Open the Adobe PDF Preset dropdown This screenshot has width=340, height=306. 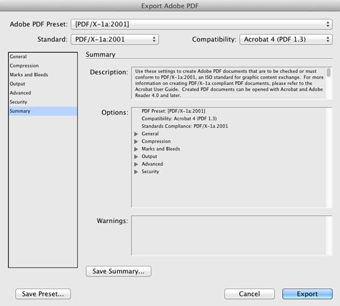click(x=201, y=24)
